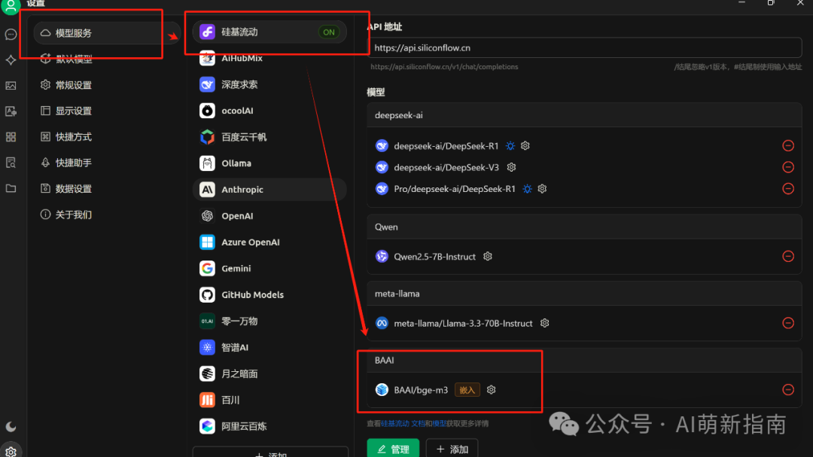813x457 pixels.
Task: Select the 智谱AI provider
Action: click(269, 348)
